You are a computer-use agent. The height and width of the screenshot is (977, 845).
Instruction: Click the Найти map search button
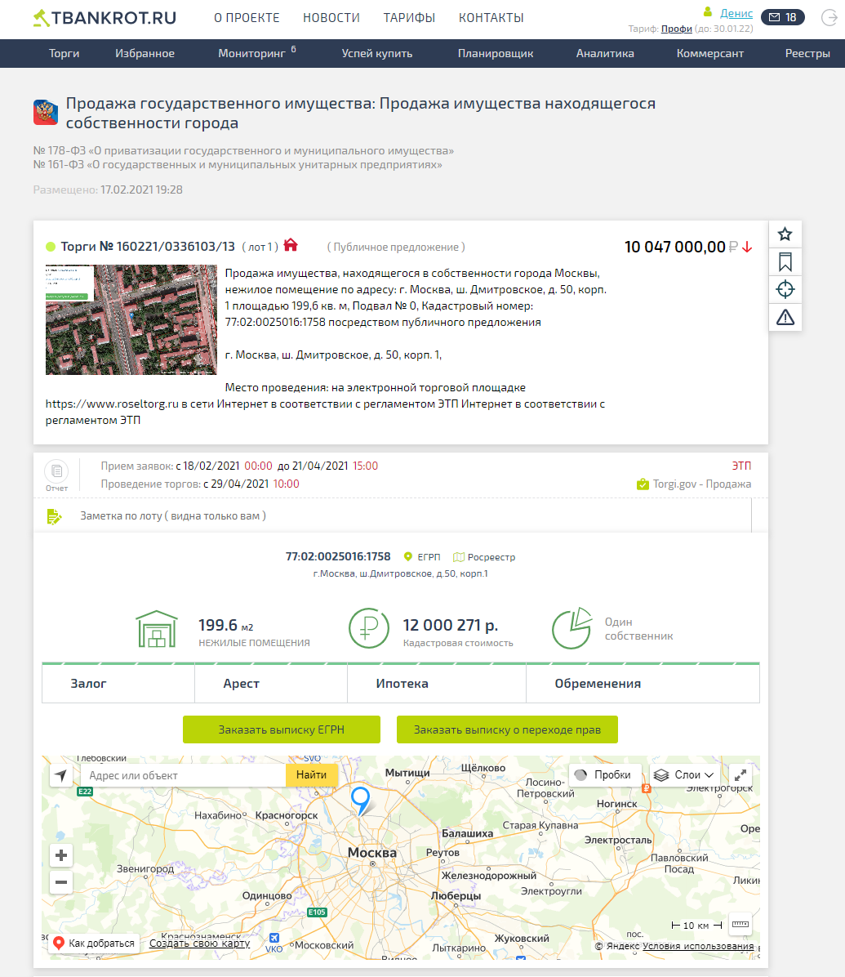tap(311, 775)
